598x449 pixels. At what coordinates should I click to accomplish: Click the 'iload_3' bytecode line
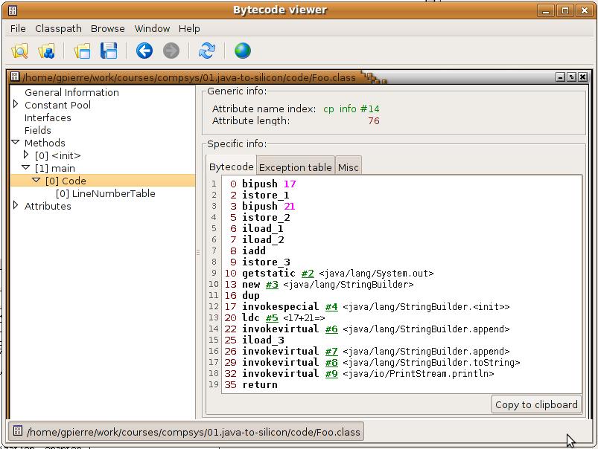pos(263,340)
